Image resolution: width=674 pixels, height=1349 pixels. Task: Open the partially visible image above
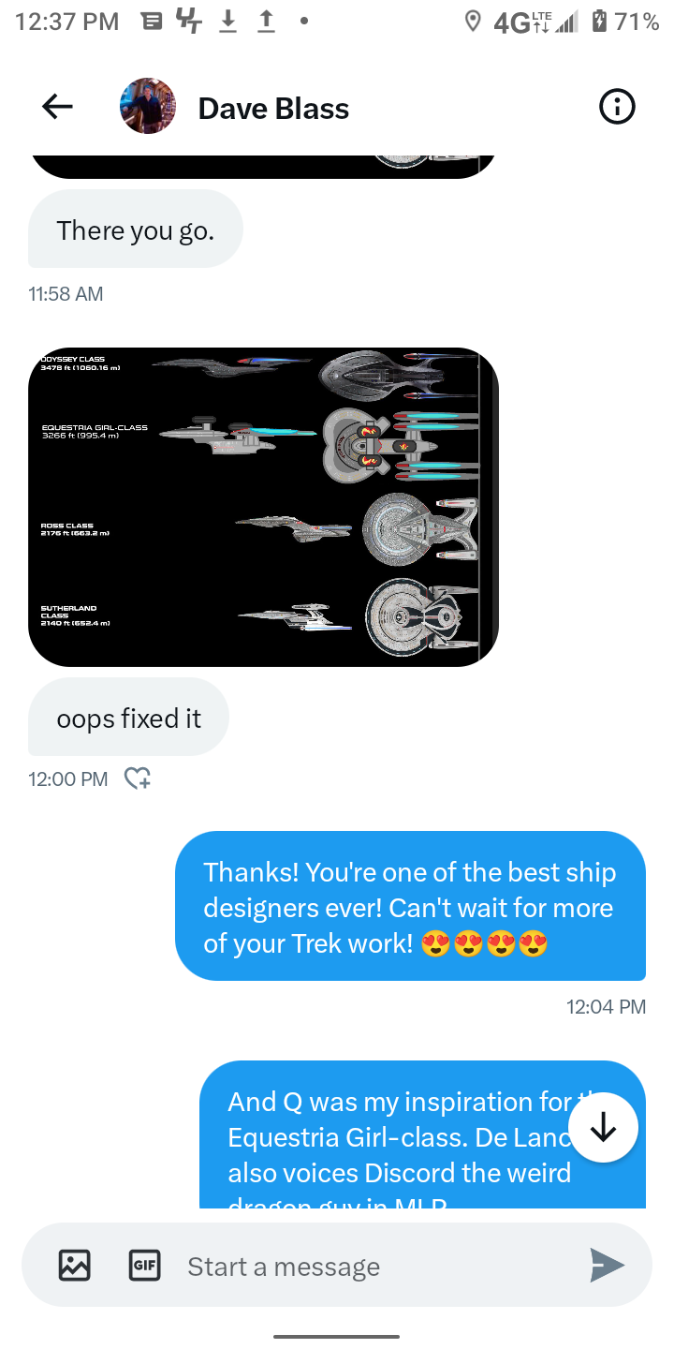click(x=263, y=167)
